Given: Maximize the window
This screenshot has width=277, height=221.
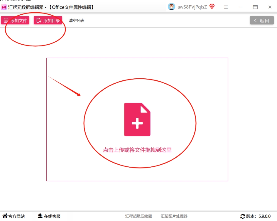Looking at the screenshot, I should 255,7.
